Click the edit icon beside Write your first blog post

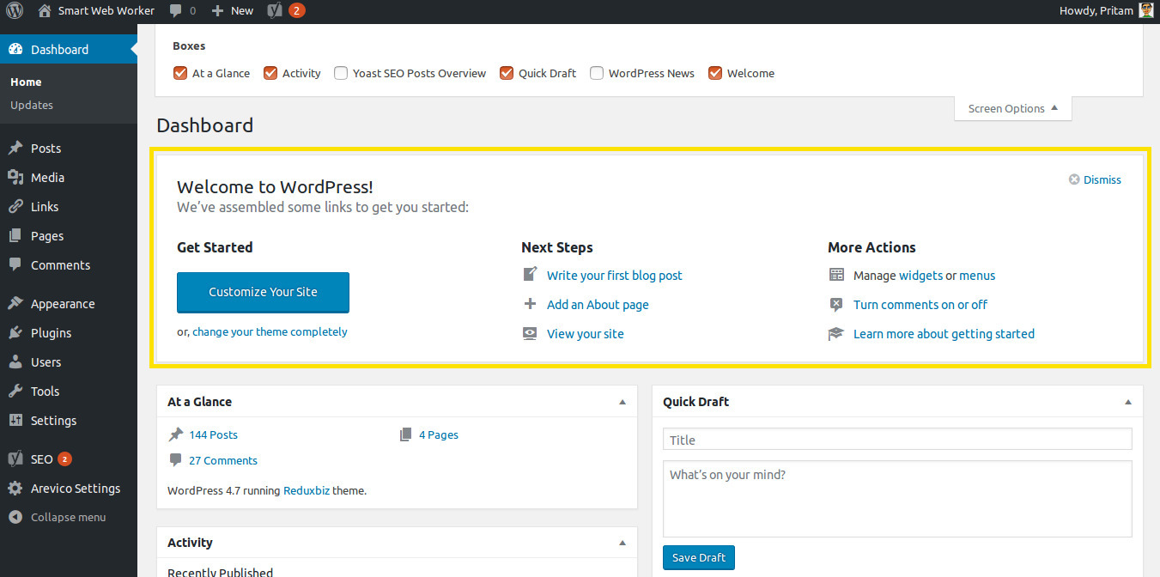click(x=531, y=275)
